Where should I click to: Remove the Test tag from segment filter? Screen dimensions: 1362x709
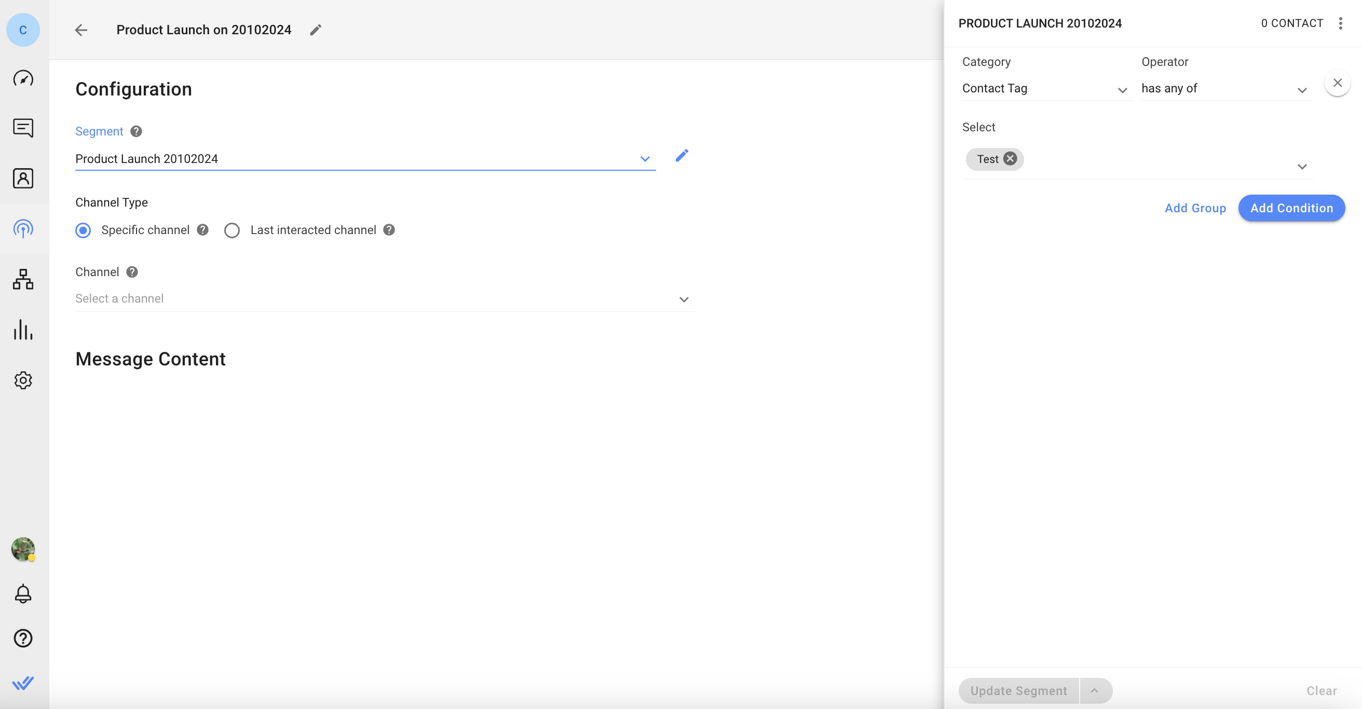point(1010,159)
